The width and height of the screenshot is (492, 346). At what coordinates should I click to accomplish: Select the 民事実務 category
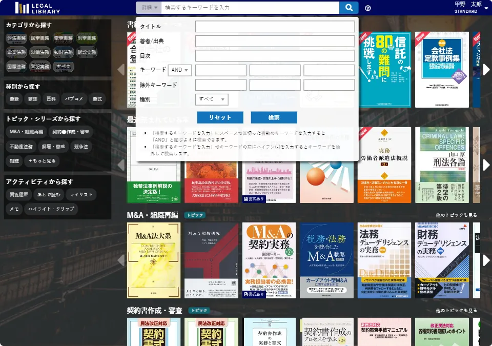pos(40,38)
